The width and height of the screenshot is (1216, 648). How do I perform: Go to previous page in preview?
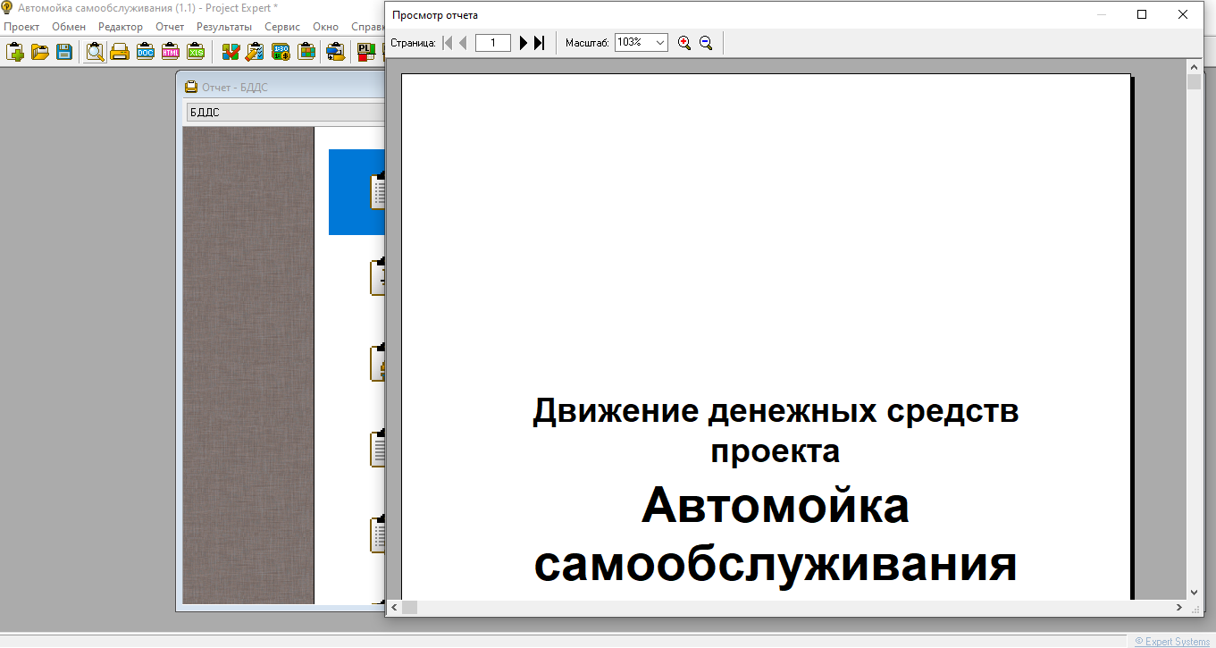(x=463, y=43)
